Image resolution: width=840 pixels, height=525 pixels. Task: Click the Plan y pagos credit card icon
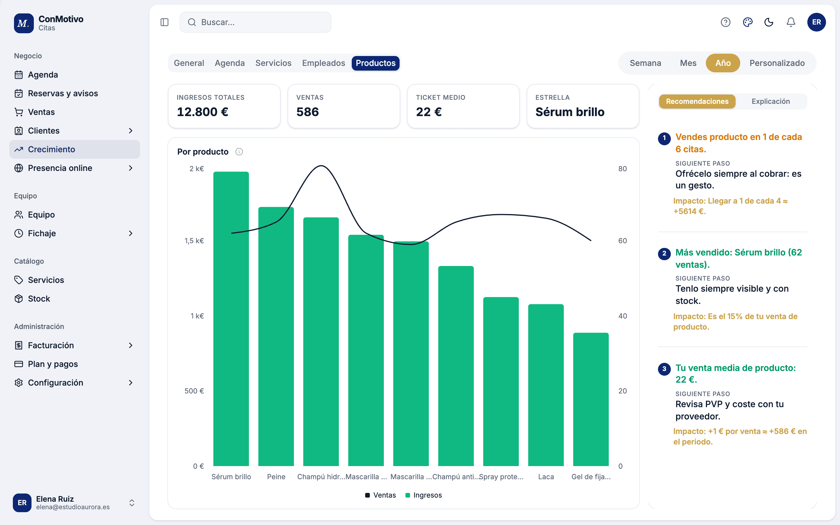(x=19, y=364)
